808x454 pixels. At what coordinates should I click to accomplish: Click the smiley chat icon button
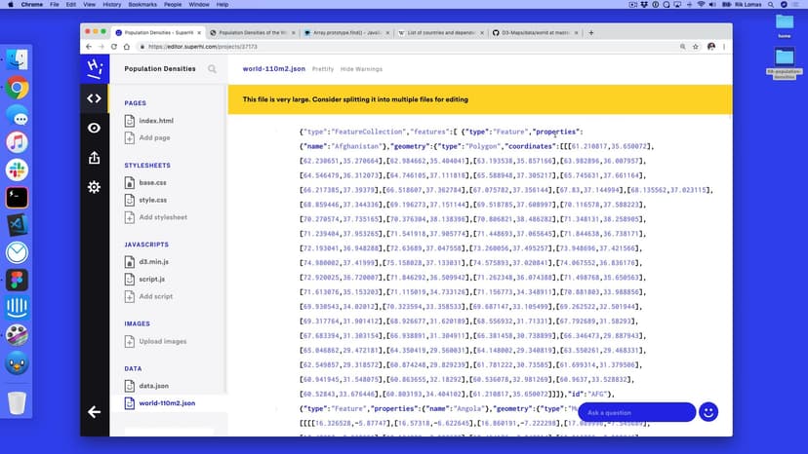click(x=708, y=412)
